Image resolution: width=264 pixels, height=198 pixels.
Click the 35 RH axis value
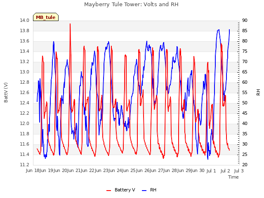tap(245, 134)
